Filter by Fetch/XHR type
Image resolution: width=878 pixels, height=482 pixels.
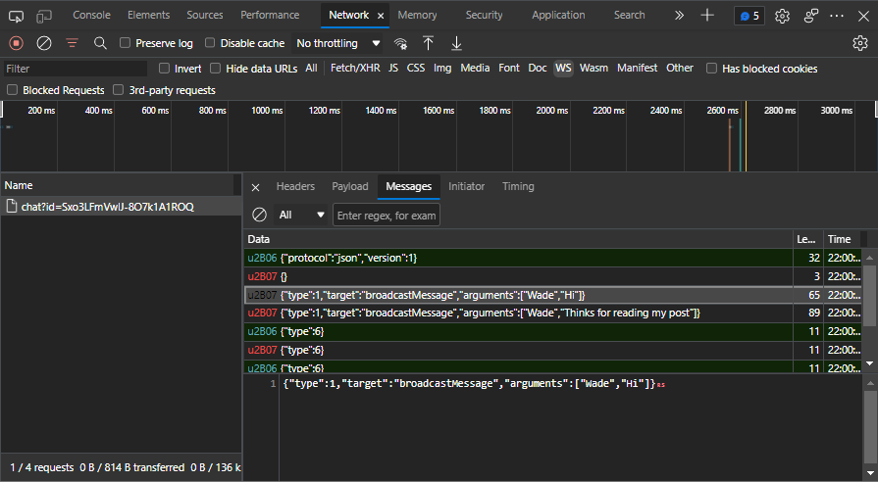(x=355, y=68)
